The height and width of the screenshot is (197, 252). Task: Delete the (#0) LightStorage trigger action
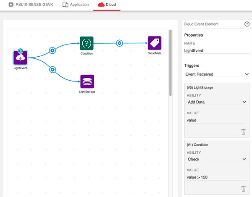click(243, 131)
